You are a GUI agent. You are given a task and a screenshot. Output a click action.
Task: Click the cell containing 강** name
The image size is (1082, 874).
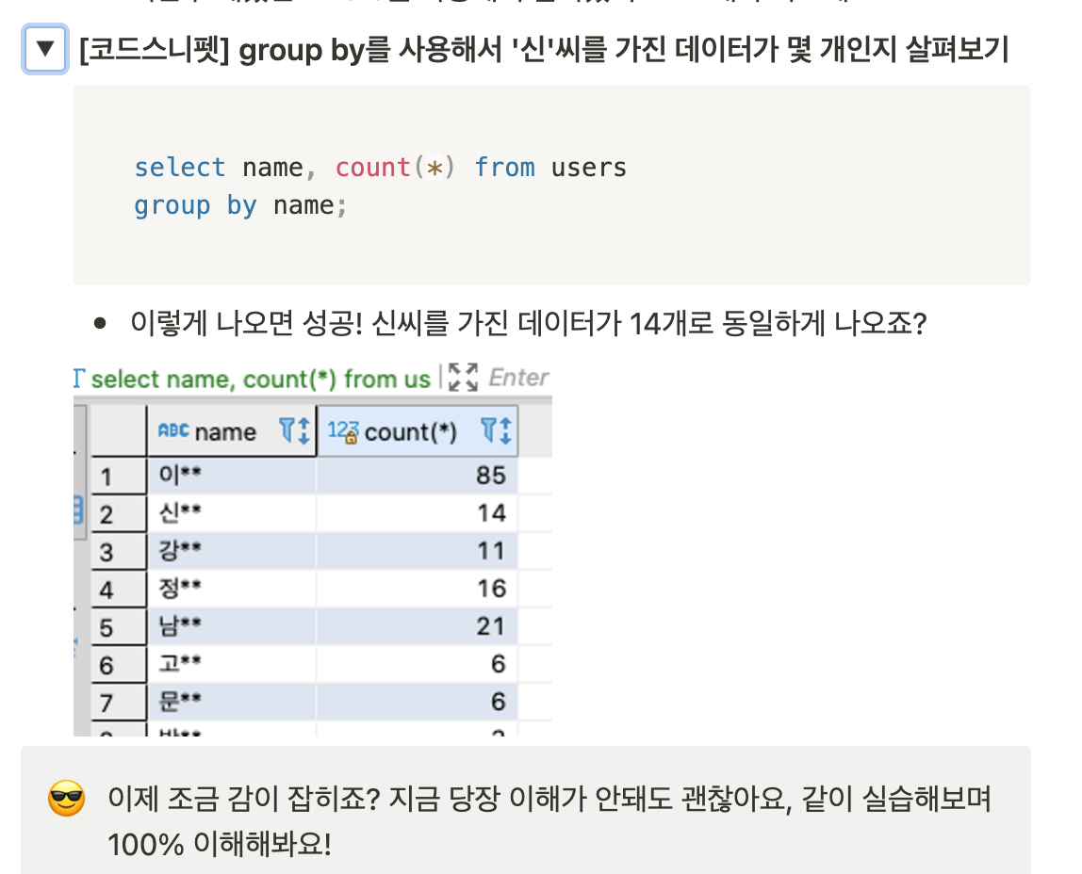(232, 551)
